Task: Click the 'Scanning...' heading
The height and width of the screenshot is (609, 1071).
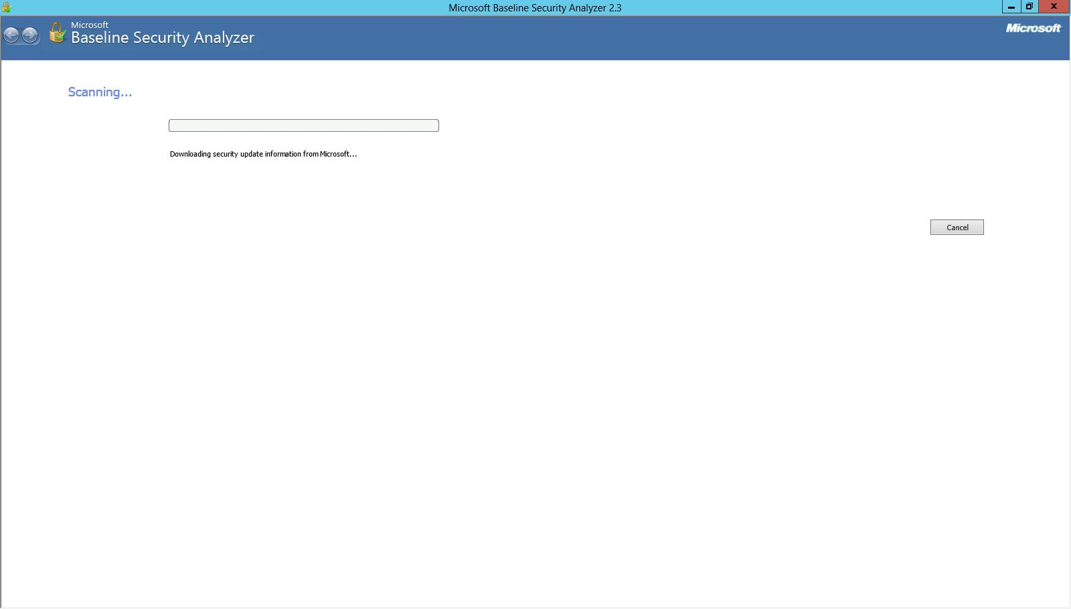Action: (x=100, y=92)
